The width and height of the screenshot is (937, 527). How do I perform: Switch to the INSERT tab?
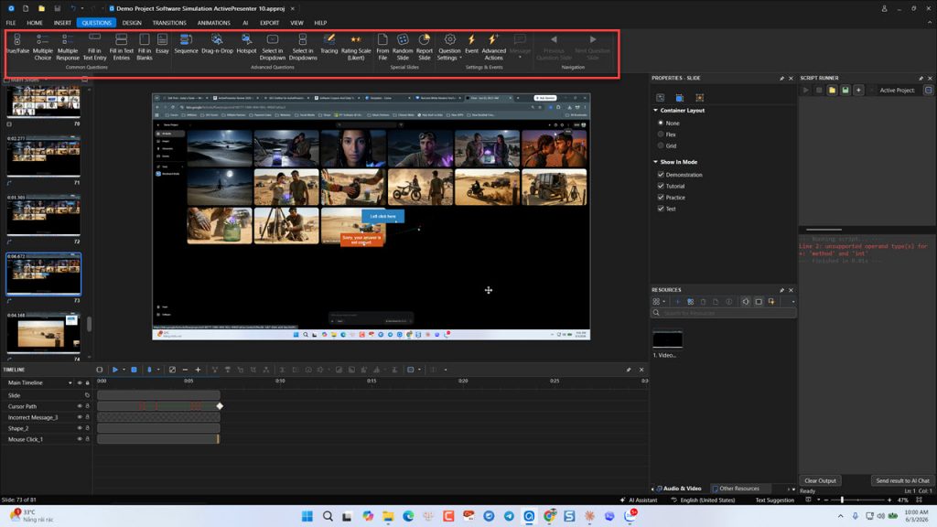62,23
